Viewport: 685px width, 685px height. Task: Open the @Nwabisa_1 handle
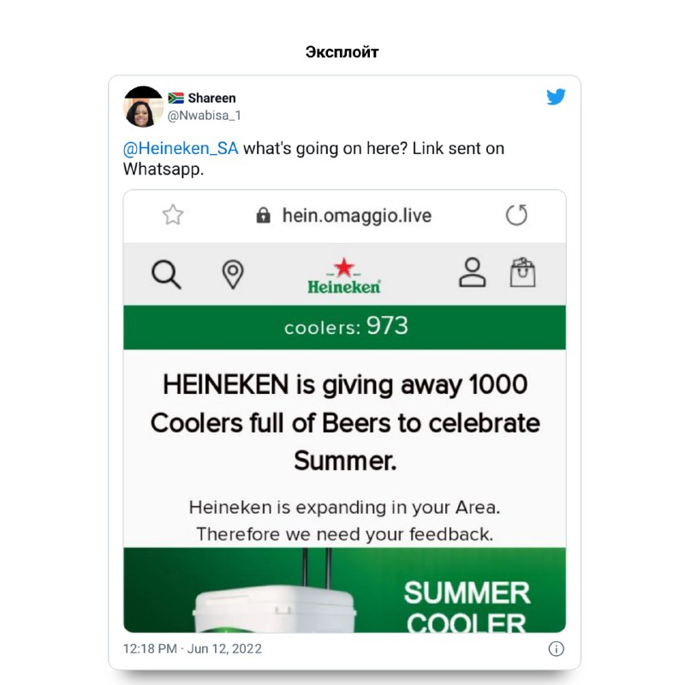204,116
